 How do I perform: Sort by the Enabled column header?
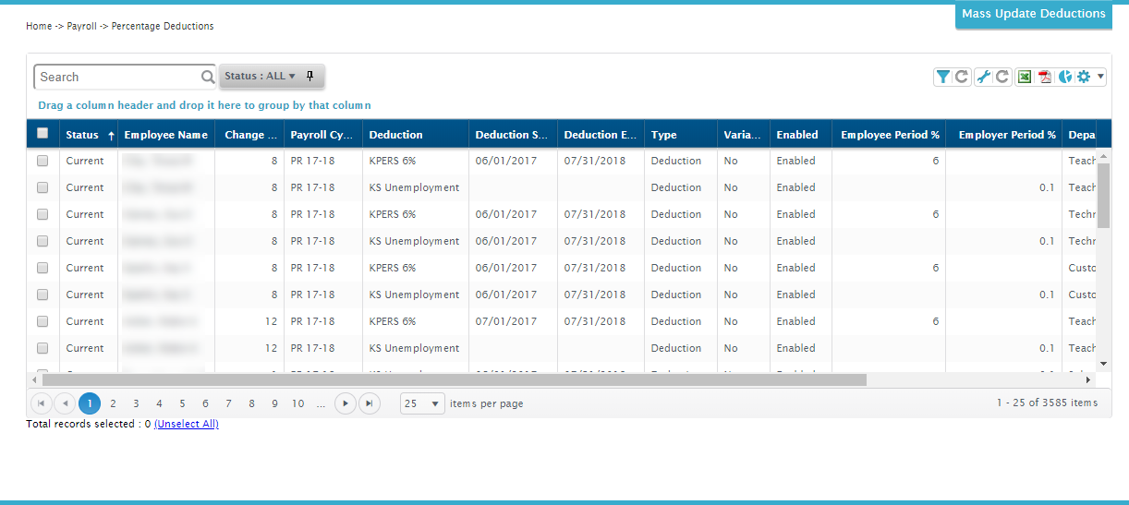pos(801,135)
